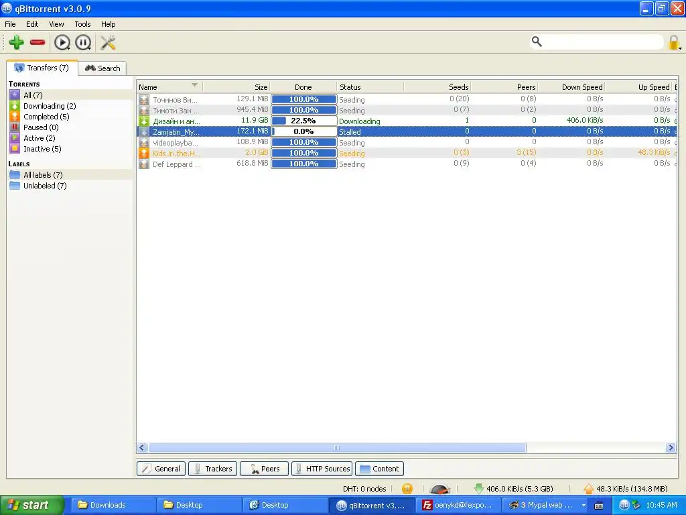Click the Resume (play) toolbar icon
686x515 pixels.
coord(62,42)
